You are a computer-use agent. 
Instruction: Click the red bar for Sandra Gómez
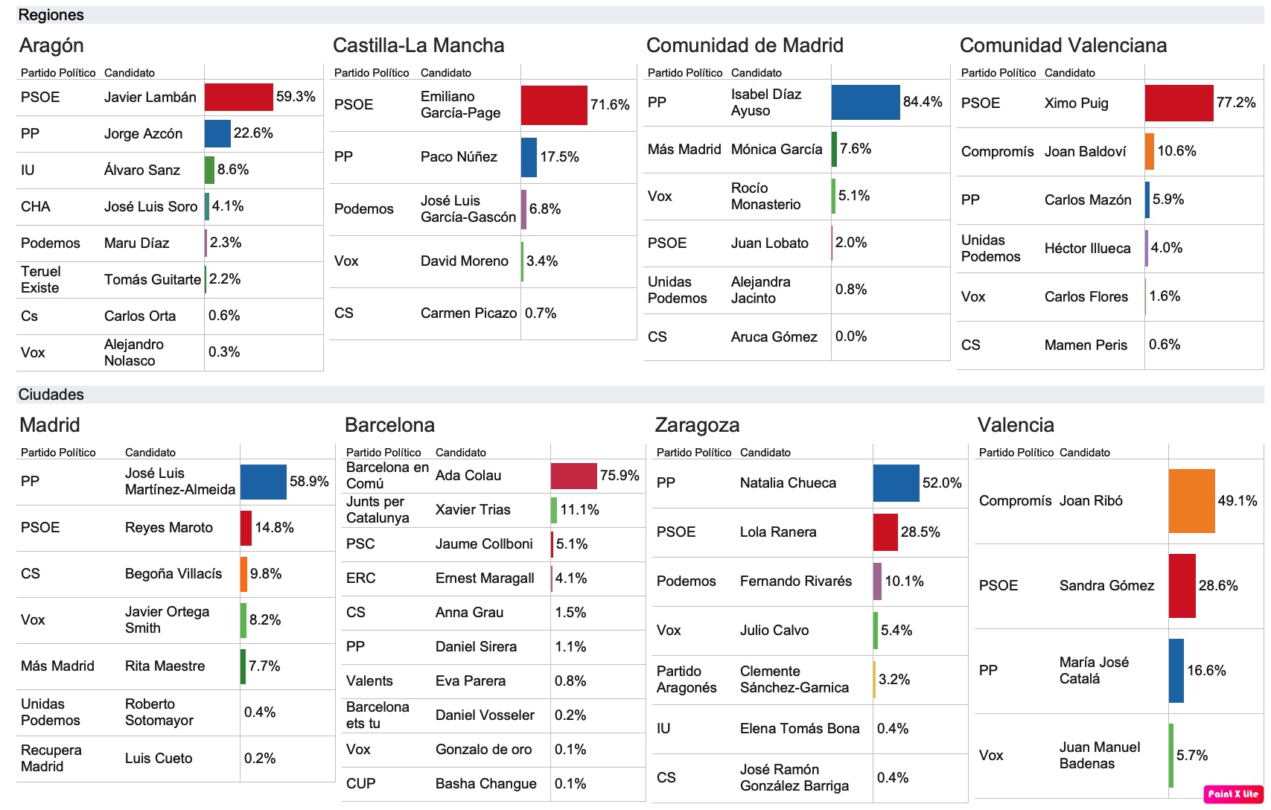click(x=1182, y=586)
